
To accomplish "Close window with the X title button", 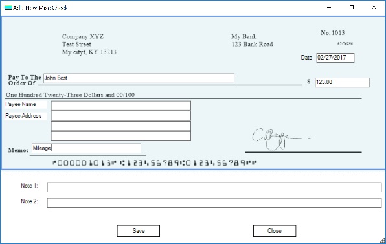I will coord(374,8).
